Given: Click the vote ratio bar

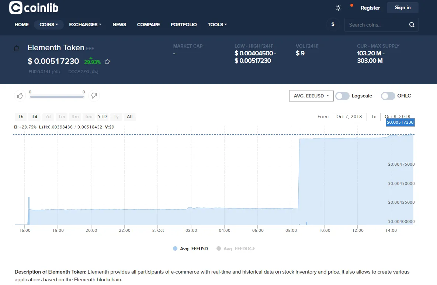Looking at the screenshot, I should click(x=56, y=97).
